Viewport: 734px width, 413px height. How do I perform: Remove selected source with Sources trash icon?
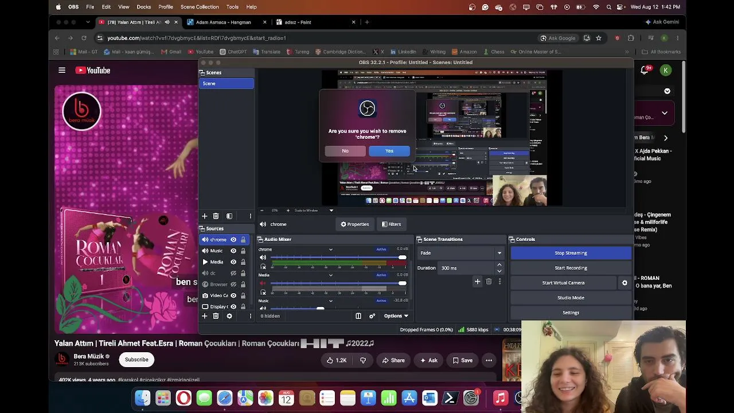pyautogui.click(x=216, y=316)
